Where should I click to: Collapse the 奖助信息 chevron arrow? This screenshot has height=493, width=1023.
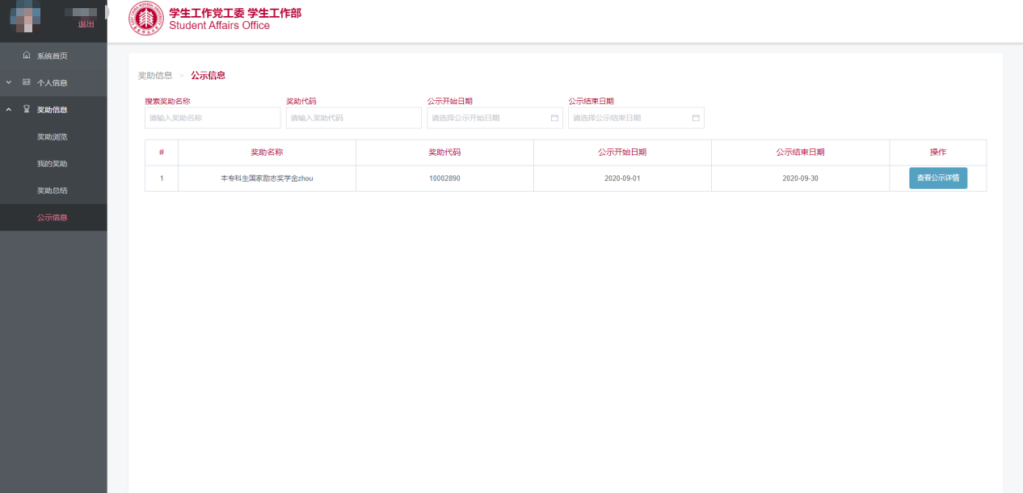coord(9,109)
